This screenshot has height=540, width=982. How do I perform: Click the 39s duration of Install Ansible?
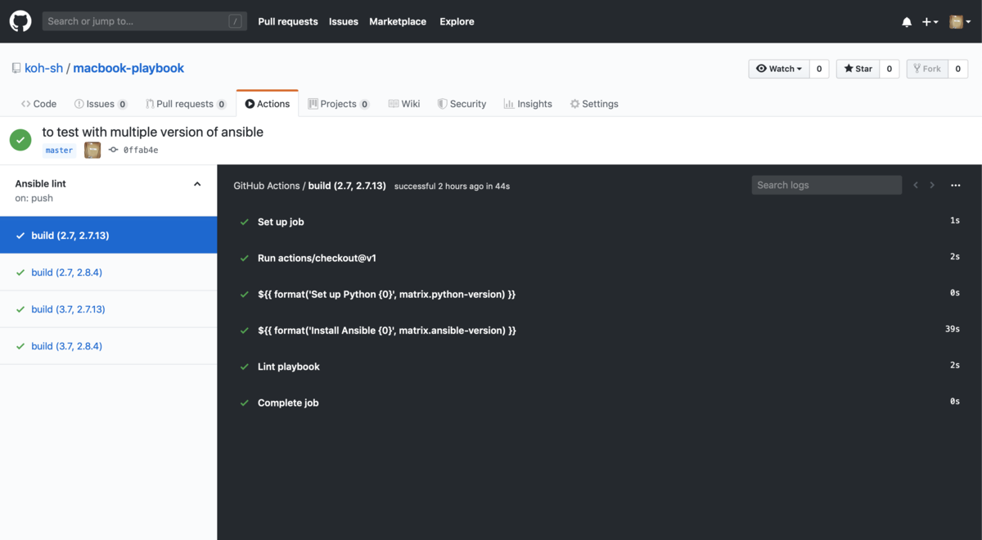(953, 329)
